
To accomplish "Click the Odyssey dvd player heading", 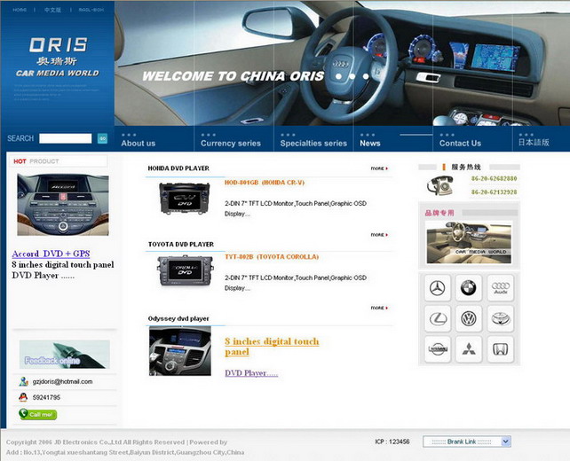I will pyautogui.click(x=178, y=318).
